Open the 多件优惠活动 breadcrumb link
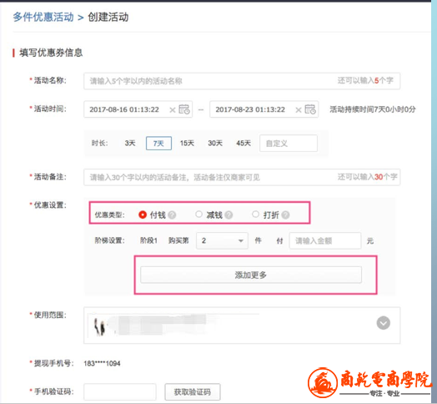The width and height of the screenshot is (437, 404). [43, 18]
